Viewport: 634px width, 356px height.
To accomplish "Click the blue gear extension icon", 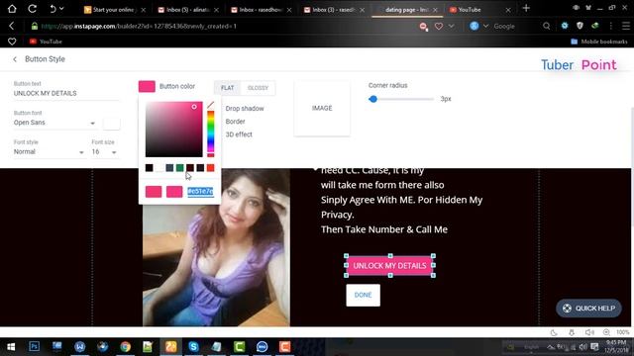I will pos(565,26).
